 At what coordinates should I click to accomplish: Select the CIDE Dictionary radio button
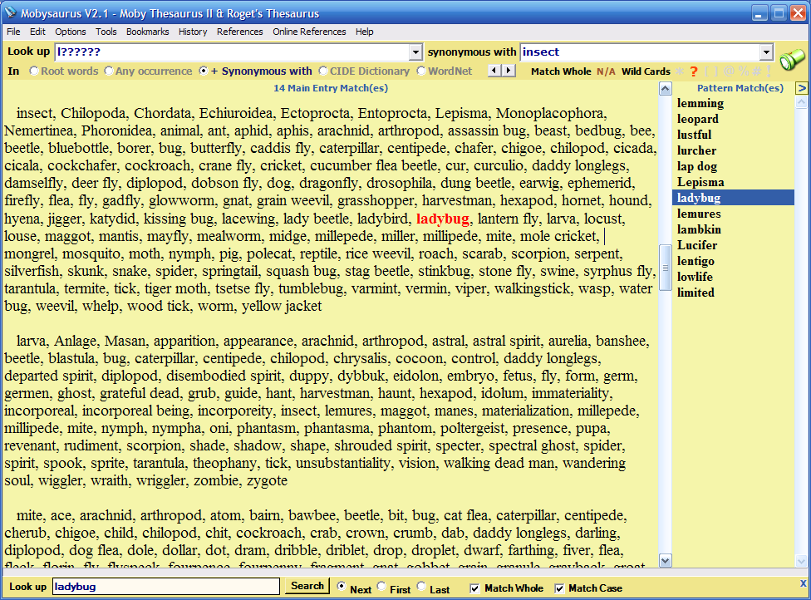coord(322,71)
